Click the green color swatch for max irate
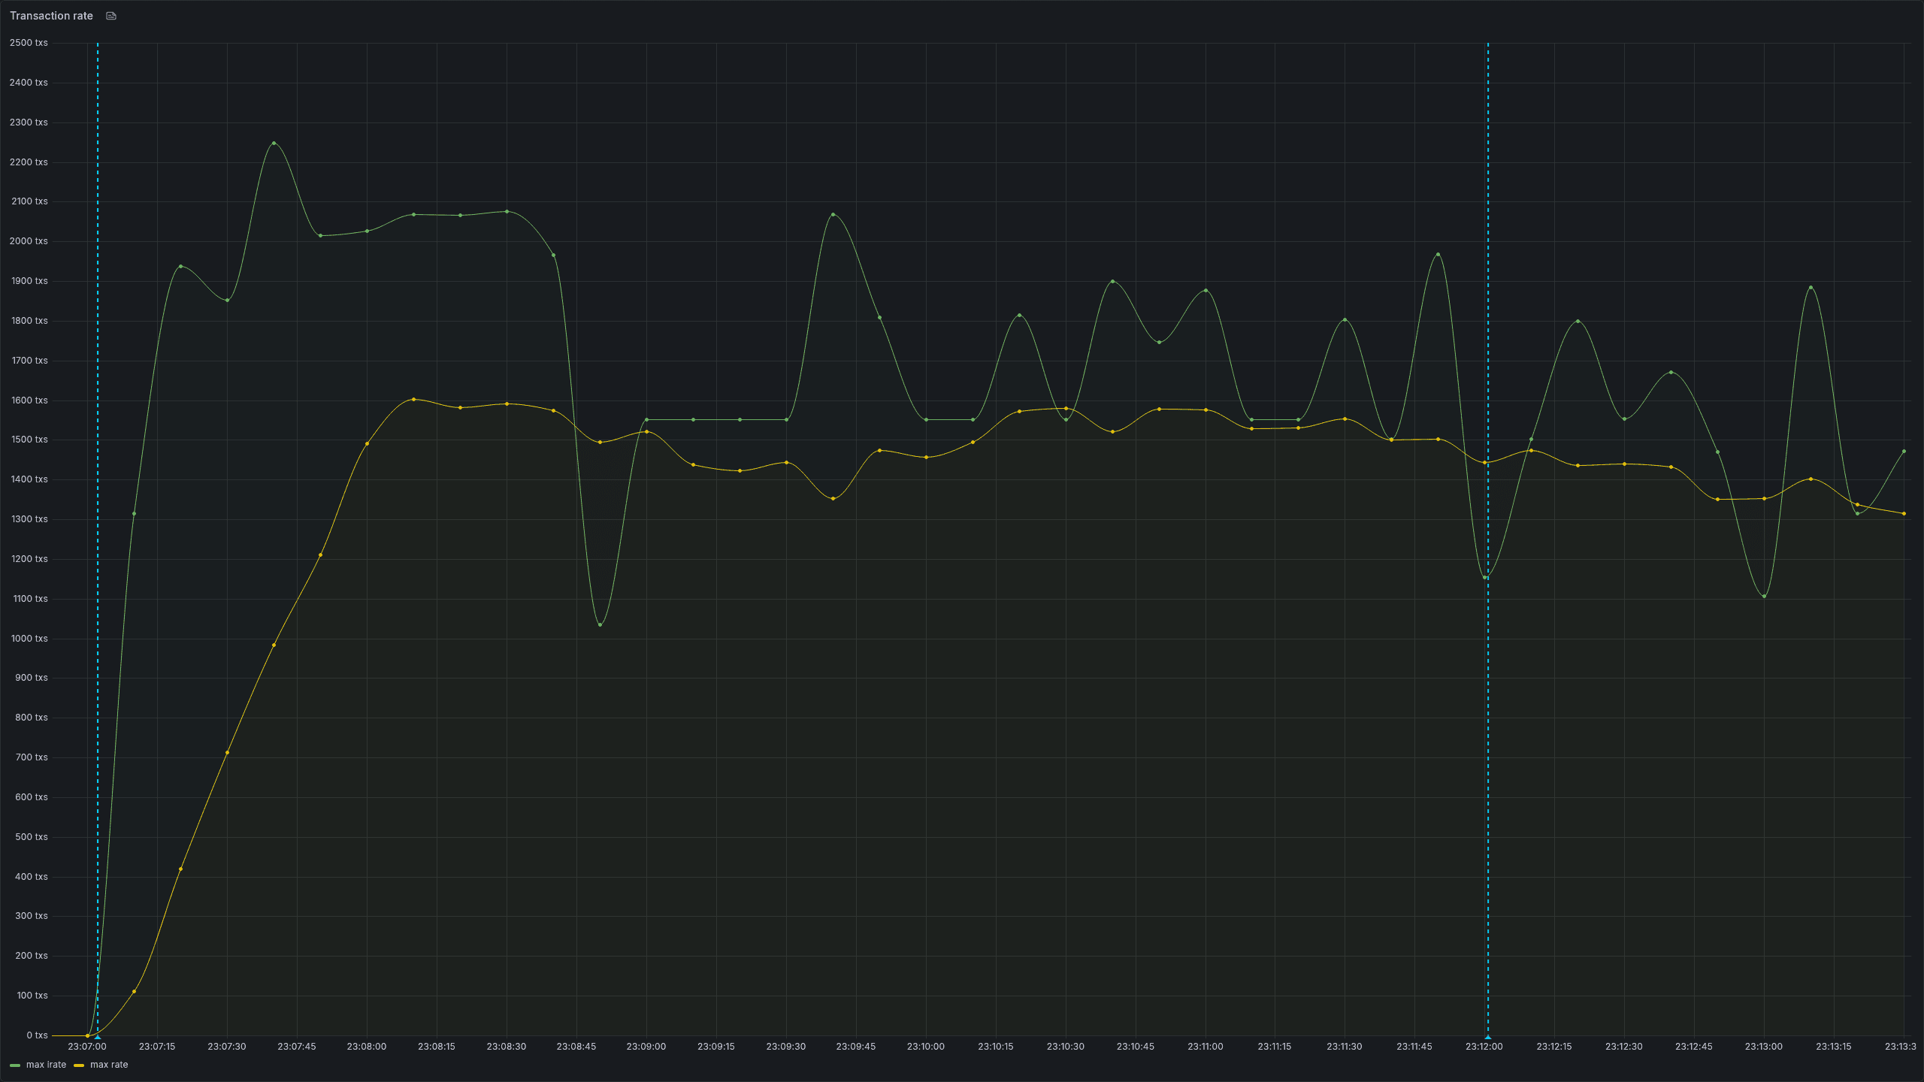The image size is (1924, 1082). [x=15, y=1065]
